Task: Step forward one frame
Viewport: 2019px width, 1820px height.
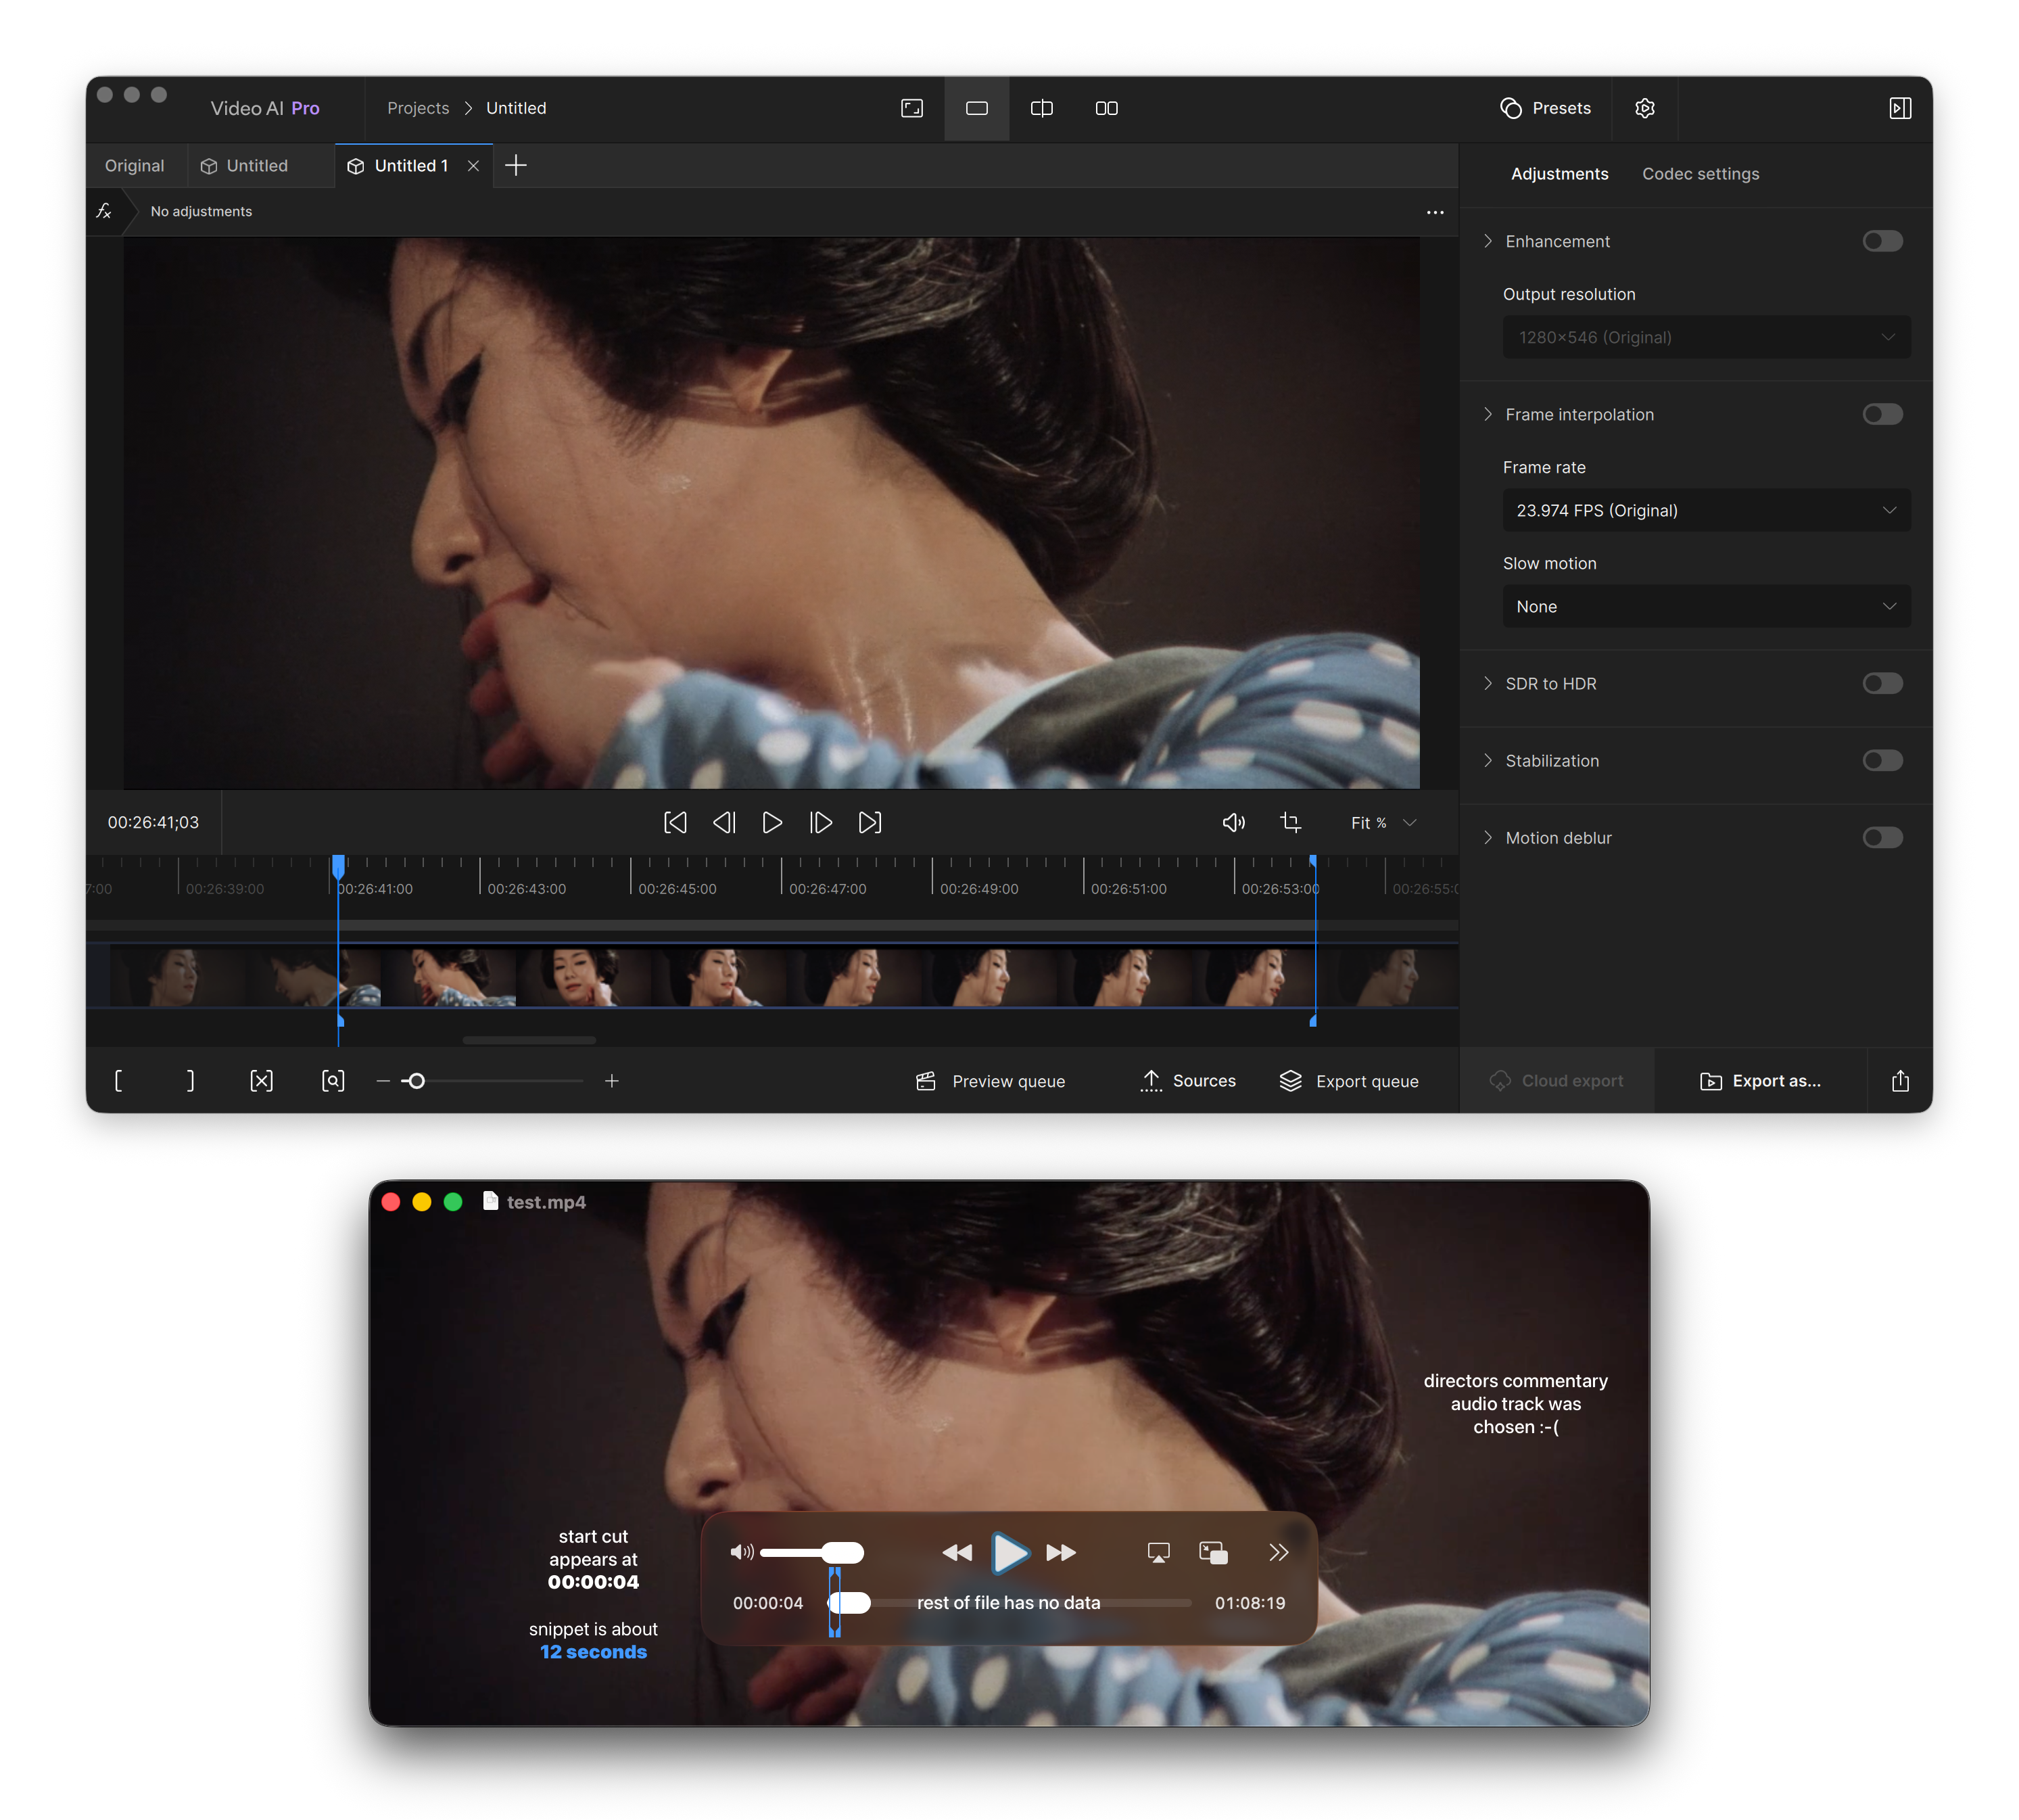Action: tap(821, 822)
